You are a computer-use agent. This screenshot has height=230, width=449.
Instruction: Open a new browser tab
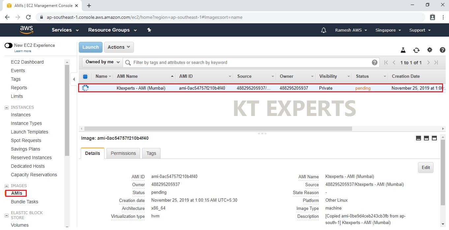[x=89, y=6]
